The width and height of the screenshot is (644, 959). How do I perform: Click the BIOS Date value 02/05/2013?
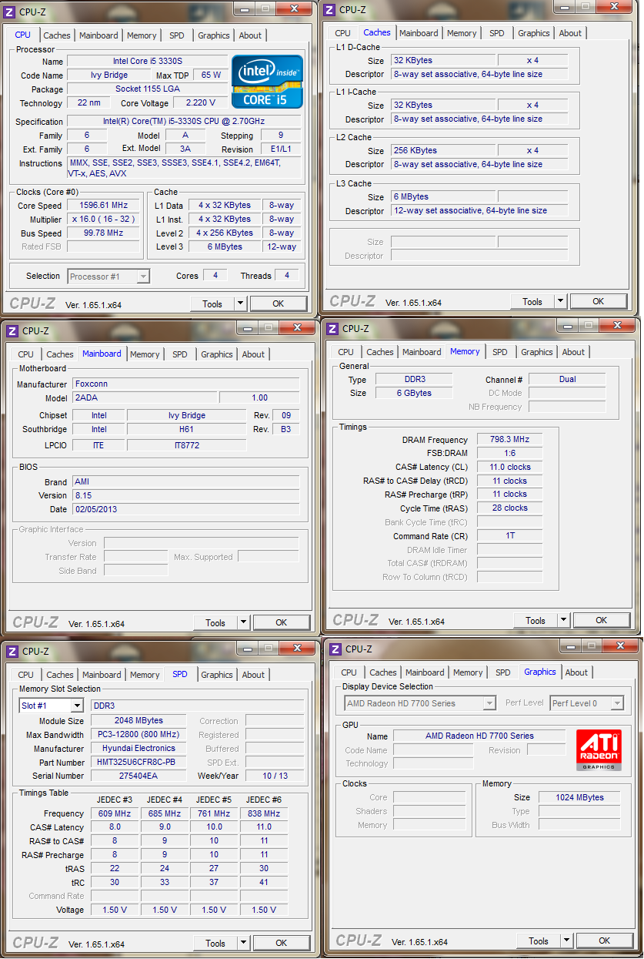coord(185,509)
